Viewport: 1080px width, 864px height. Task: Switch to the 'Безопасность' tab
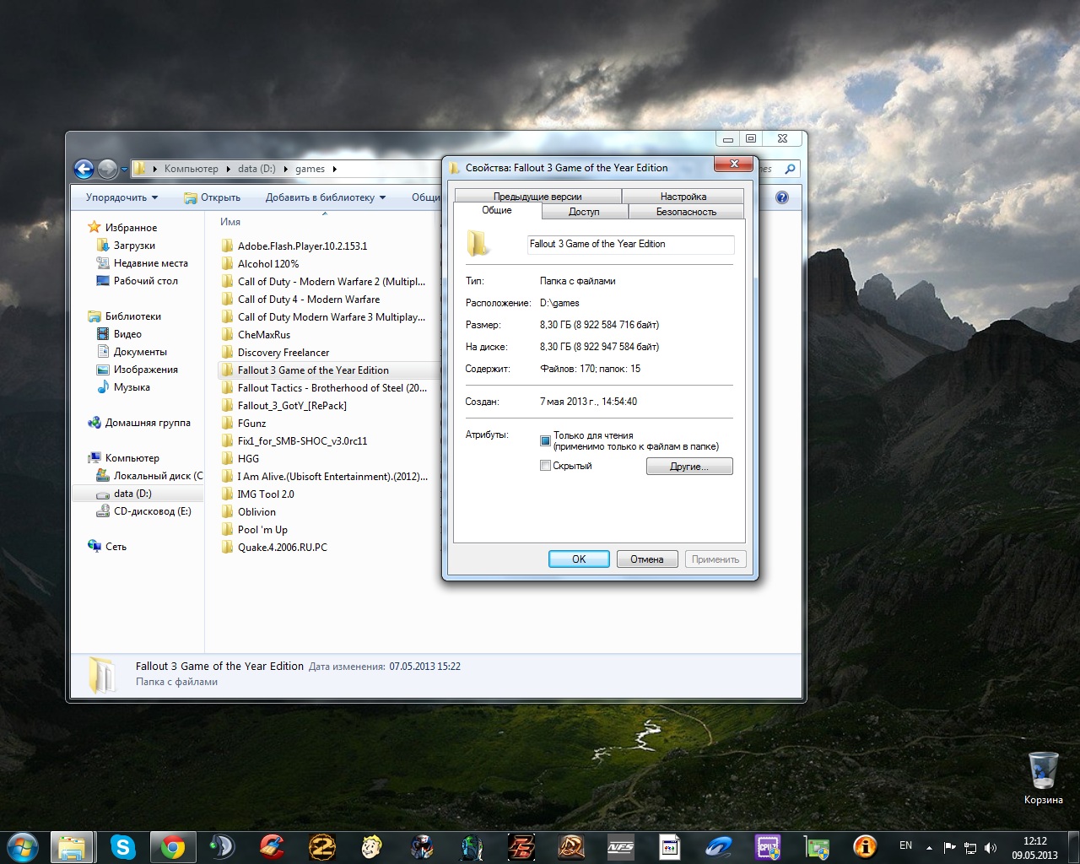686,212
